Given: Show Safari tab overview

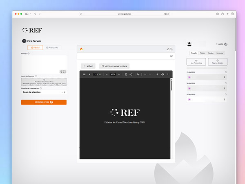Looking at the screenshot, I should pyautogui.click(x=233, y=14).
